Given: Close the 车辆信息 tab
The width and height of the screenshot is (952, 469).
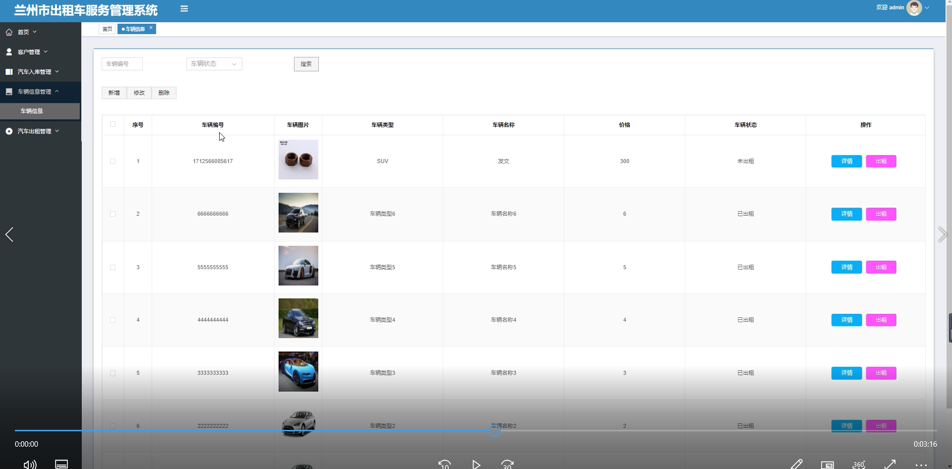Looking at the screenshot, I should pos(151,28).
